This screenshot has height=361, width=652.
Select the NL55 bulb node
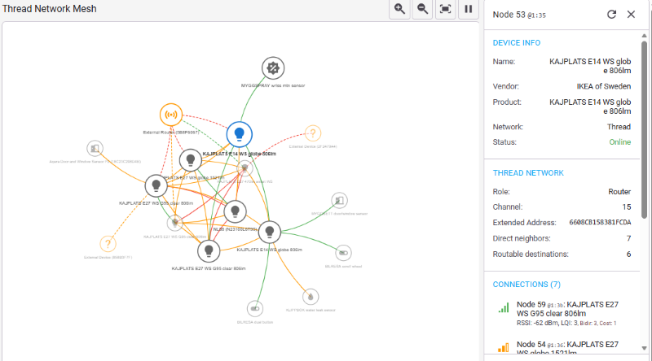236,212
